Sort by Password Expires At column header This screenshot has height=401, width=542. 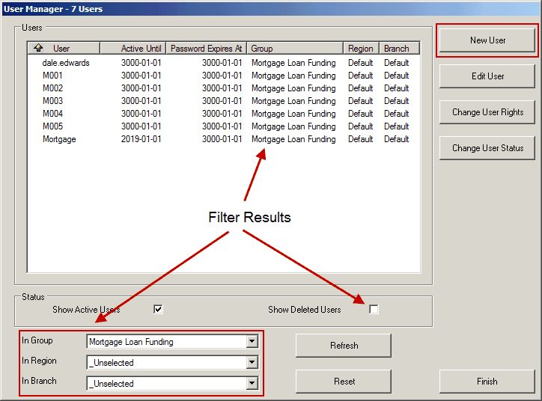pyautogui.click(x=207, y=49)
